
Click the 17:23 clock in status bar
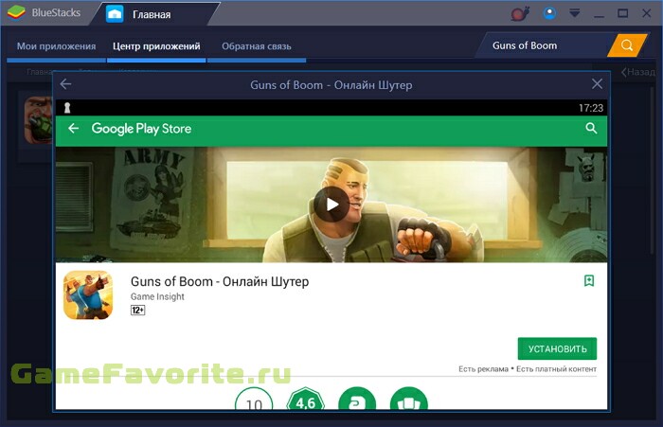click(591, 108)
